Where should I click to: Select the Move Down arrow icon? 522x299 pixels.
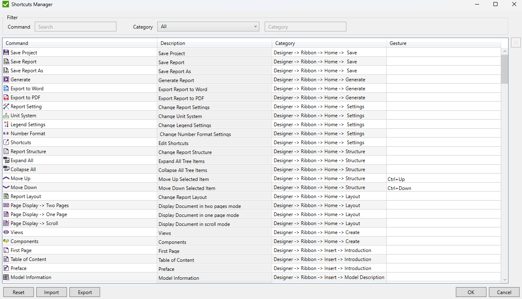[6, 187]
